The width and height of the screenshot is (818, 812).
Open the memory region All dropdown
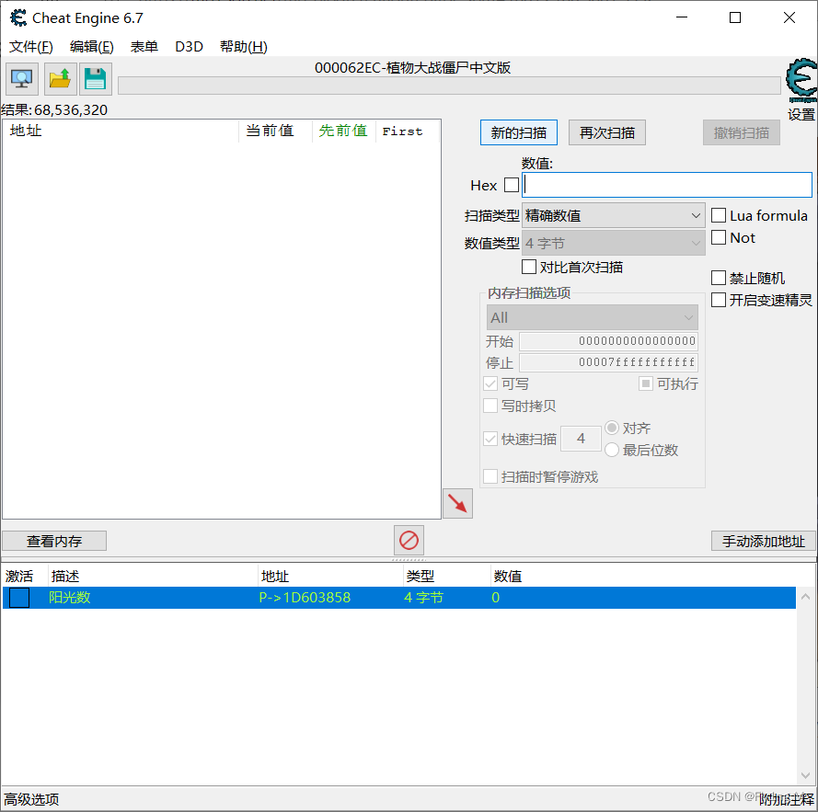coord(593,317)
